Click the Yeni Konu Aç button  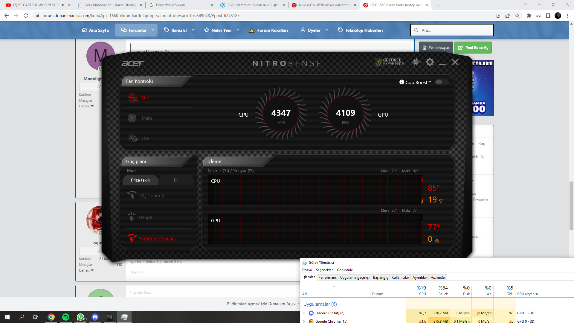473,48
